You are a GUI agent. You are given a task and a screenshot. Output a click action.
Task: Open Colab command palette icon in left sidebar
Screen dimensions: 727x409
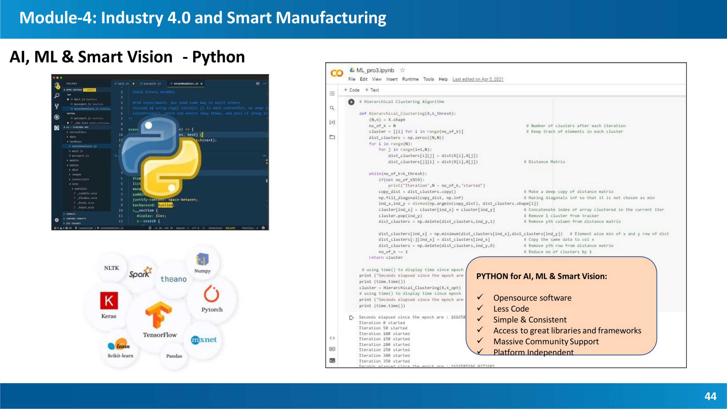332,349
